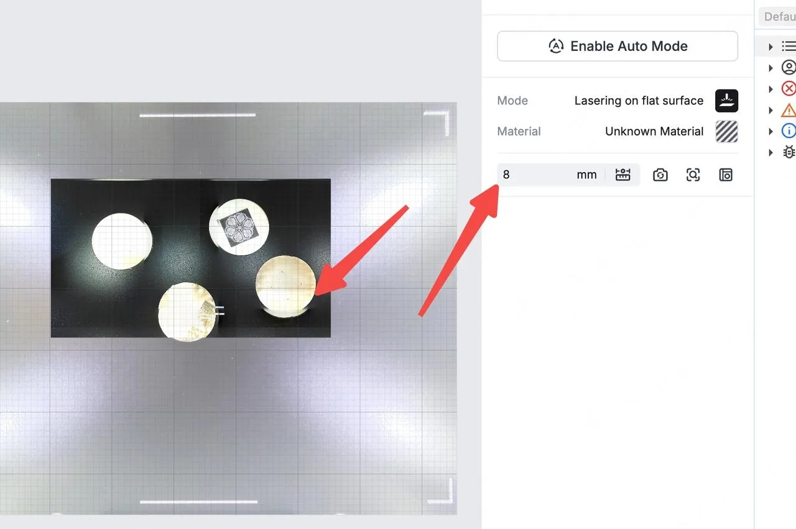The width and height of the screenshot is (796, 529).
Task: Click the smart scan focus icon
Action: (x=693, y=175)
